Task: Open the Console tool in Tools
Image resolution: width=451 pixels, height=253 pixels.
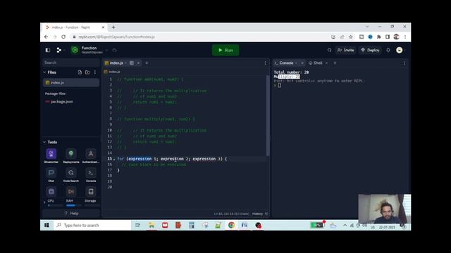Action: click(91, 173)
